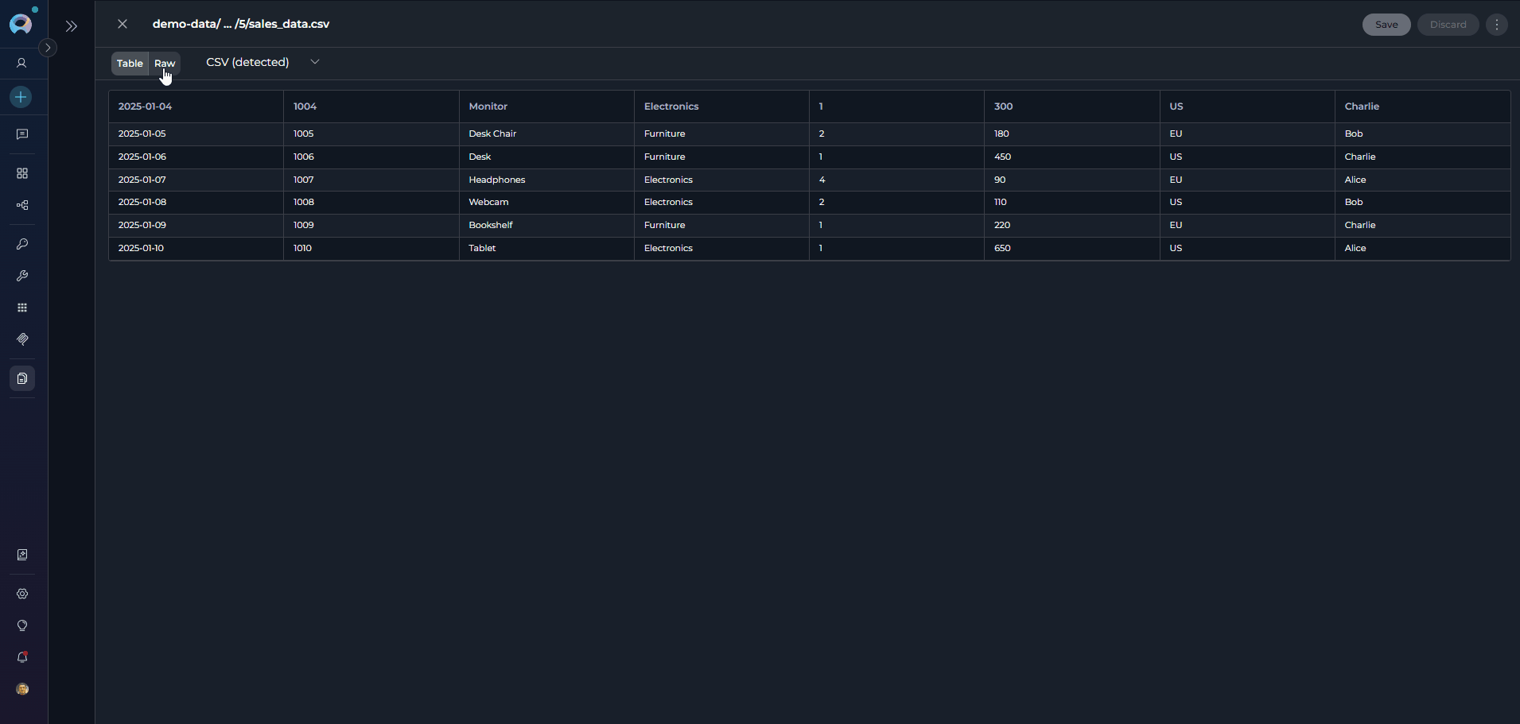Open the sparkle notebook icon
This screenshot has height=724, width=1520.
tap(22, 555)
